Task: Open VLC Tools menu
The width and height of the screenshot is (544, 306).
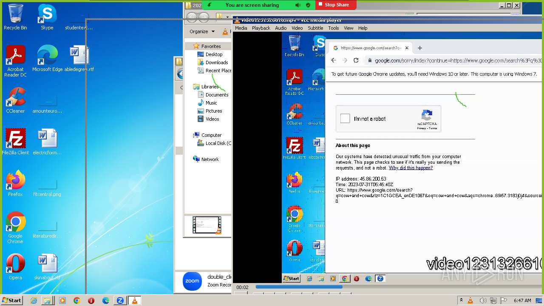Action: pos(334,28)
